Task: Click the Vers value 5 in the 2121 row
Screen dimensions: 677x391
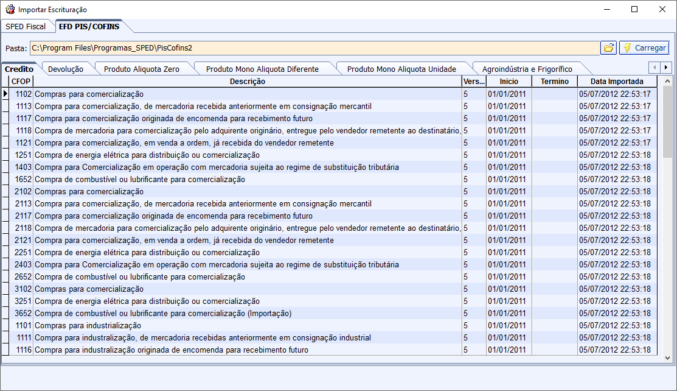Action: click(x=466, y=240)
